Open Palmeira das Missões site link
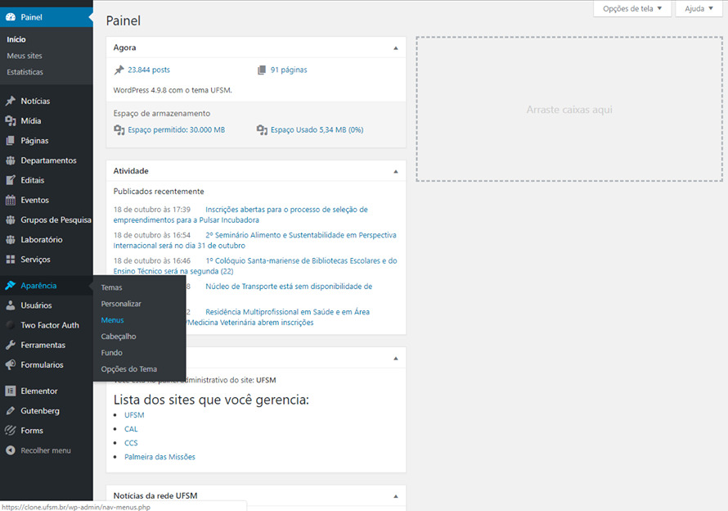The image size is (728, 511). (160, 457)
